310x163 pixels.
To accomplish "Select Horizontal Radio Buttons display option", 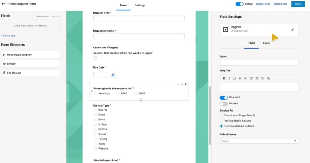I will click(221, 126).
